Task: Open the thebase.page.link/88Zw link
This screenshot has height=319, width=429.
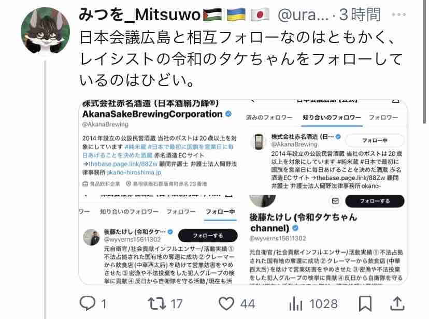Action: point(123,164)
